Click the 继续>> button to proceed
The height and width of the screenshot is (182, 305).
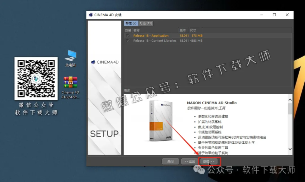pyautogui.click(x=209, y=161)
